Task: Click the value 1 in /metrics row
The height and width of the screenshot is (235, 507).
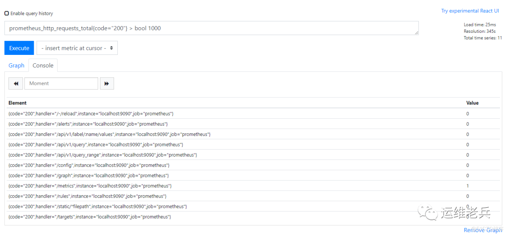Action: pos(468,186)
